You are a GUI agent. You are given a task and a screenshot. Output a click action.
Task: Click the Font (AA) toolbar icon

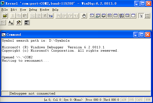pyautogui.click(x=11, y=23)
